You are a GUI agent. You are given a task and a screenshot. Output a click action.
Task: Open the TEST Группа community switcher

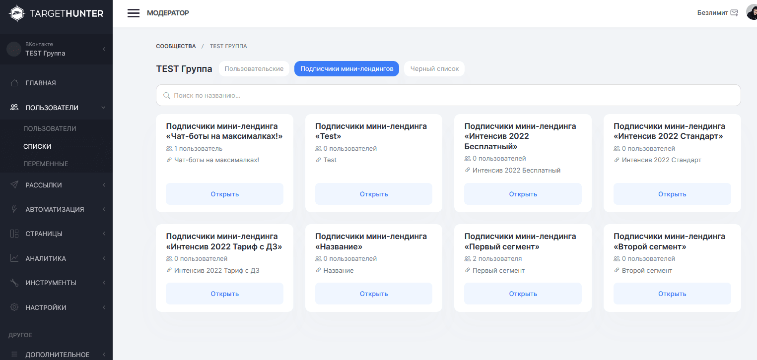pyautogui.click(x=56, y=49)
